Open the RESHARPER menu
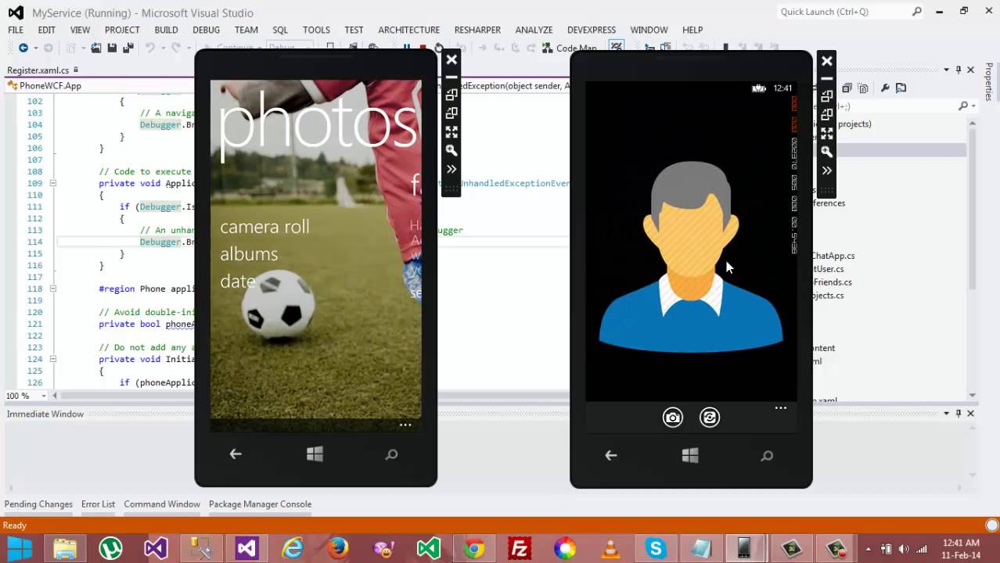Viewport: 1000px width, 563px height. point(477,30)
